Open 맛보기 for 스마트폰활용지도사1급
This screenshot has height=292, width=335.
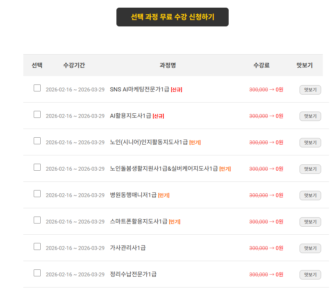310,222
